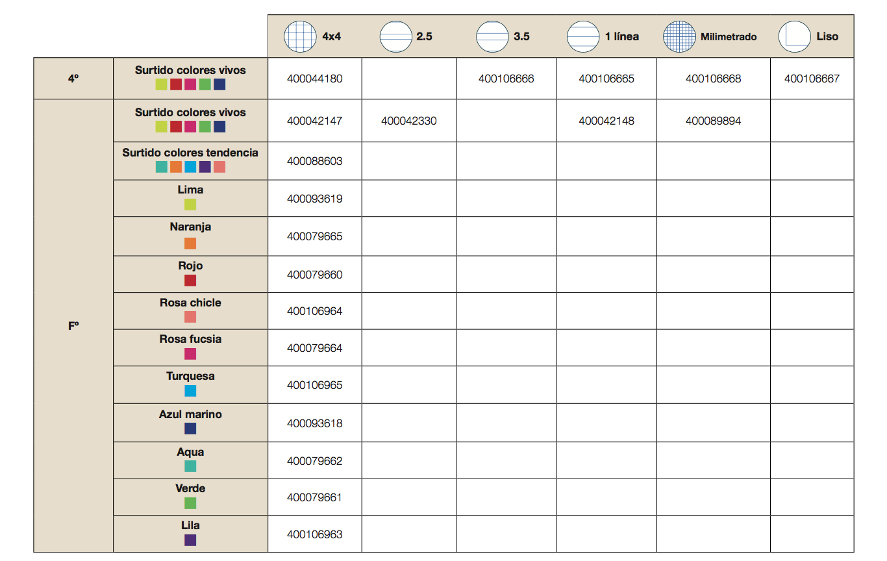Click the Azul marino row label
The width and height of the screenshot is (887, 561).
[x=190, y=414]
